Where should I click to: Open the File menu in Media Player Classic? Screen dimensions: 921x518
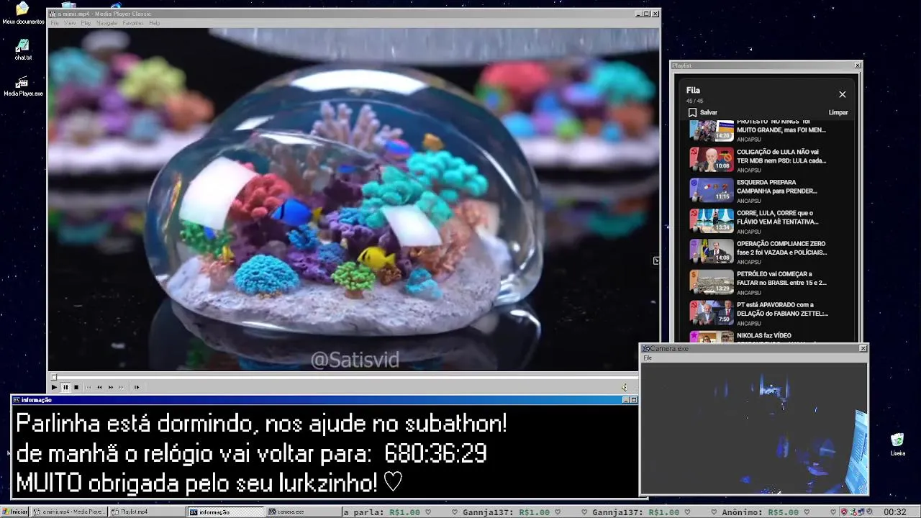point(55,23)
